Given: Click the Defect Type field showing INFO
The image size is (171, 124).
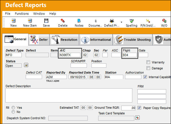Looking at the screenshot, I should pyautogui.click(x=14, y=55).
